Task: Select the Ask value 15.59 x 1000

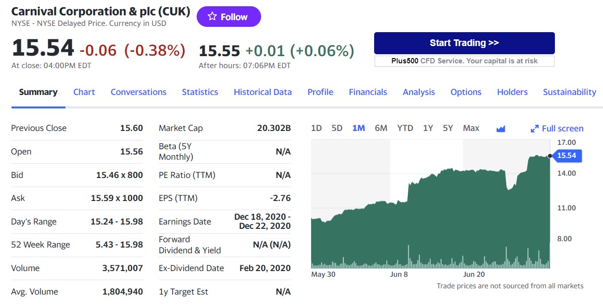Action: pyautogui.click(x=117, y=198)
